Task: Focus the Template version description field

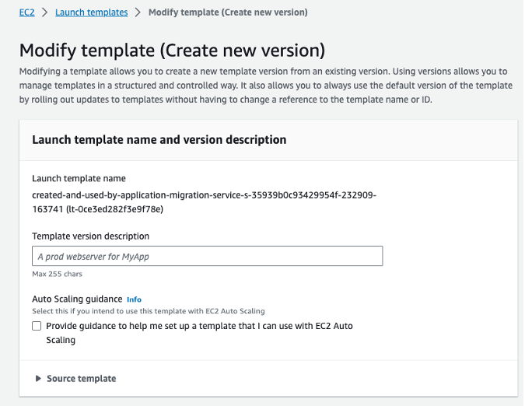Action: point(207,256)
